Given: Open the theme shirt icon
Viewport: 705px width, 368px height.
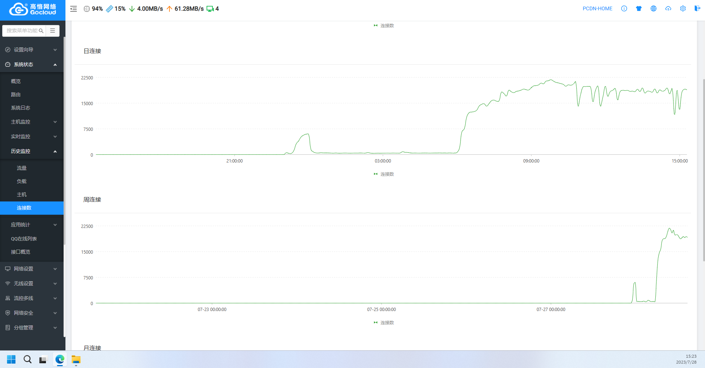Looking at the screenshot, I should pyautogui.click(x=639, y=8).
